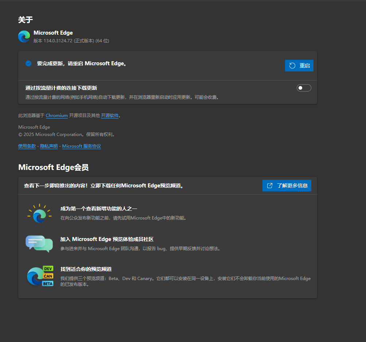Screen dimensions: 366x342
Task: Click the Microsoft Edge logo icon
Action: point(24,36)
